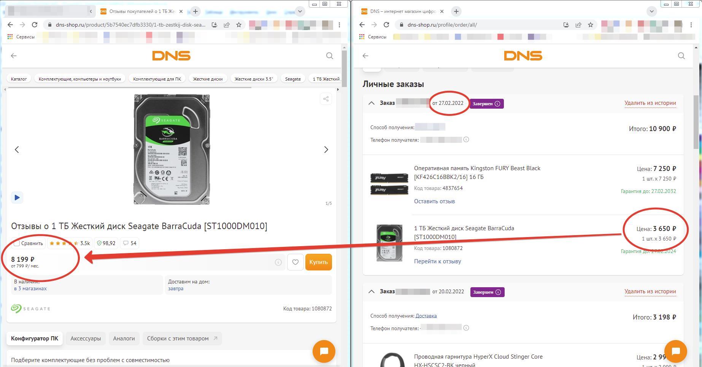Reload the orders page in right browser window

pos(386,25)
